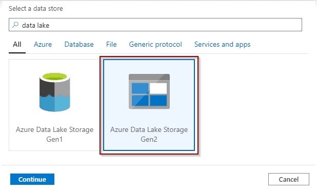Select the Gen2 storage grid icon

pyautogui.click(x=149, y=91)
